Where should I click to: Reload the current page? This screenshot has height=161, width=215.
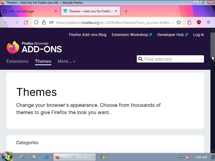[26, 22]
